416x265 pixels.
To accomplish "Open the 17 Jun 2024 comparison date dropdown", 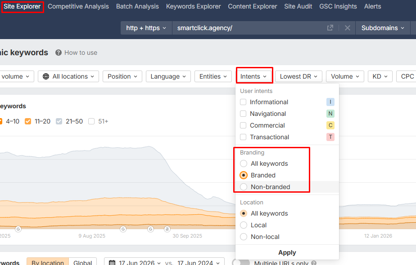I will [x=199, y=263].
